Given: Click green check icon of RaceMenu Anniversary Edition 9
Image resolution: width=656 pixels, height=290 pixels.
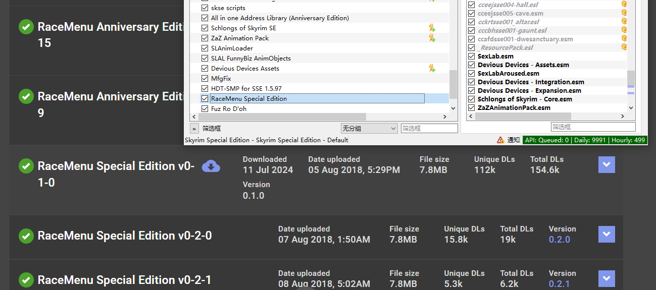Looking at the screenshot, I should click(26, 97).
